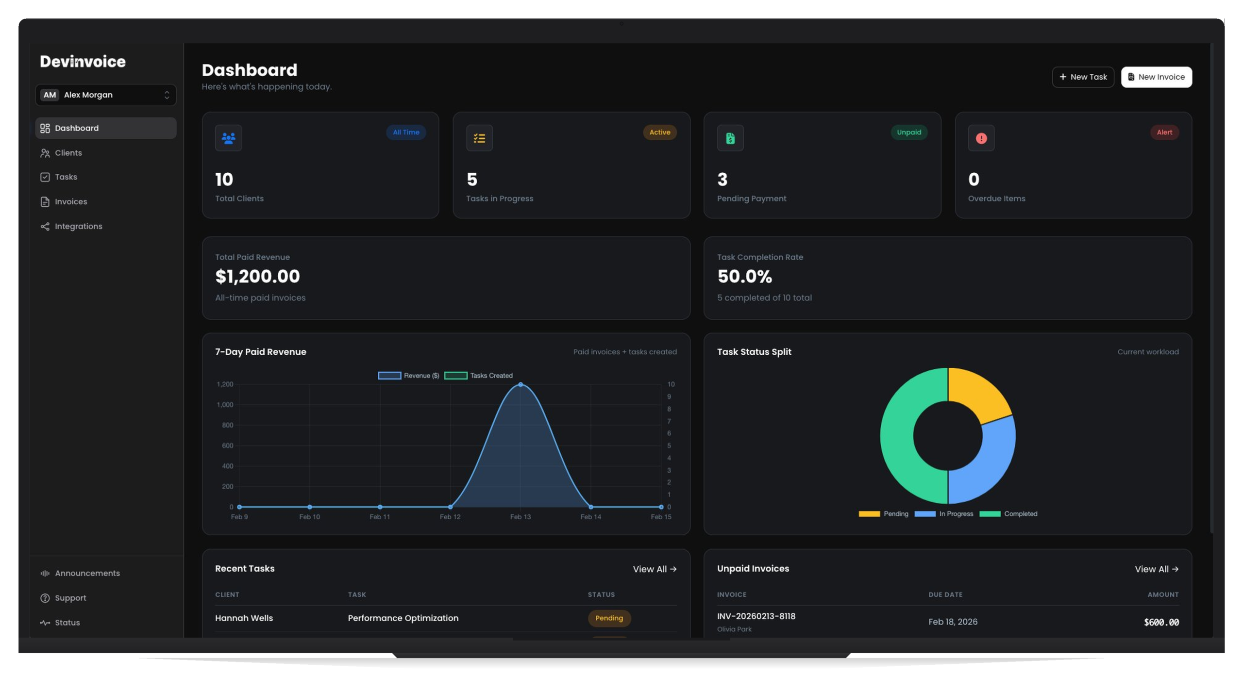Open Integrations from the sidebar
This screenshot has height=692, width=1243.
tap(78, 226)
